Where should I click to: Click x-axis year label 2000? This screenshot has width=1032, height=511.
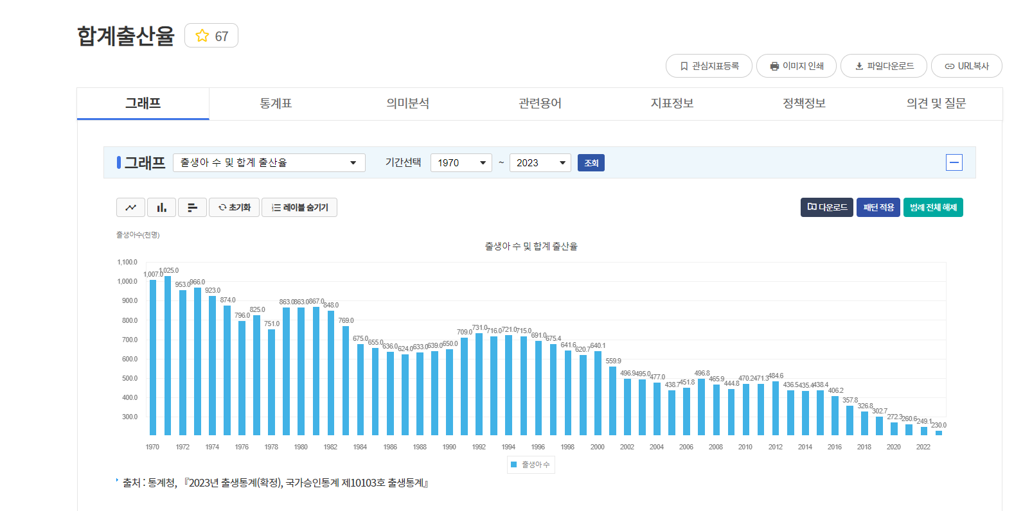point(598,447)
